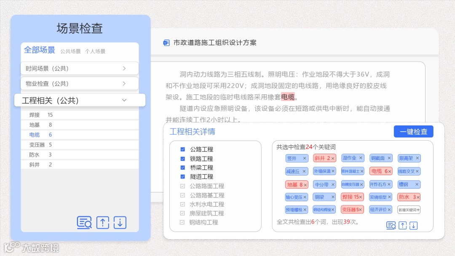This screenshot has height=256, width=455.
Task: Remove the 变压器 keyword tag
Action: point(360,210)
